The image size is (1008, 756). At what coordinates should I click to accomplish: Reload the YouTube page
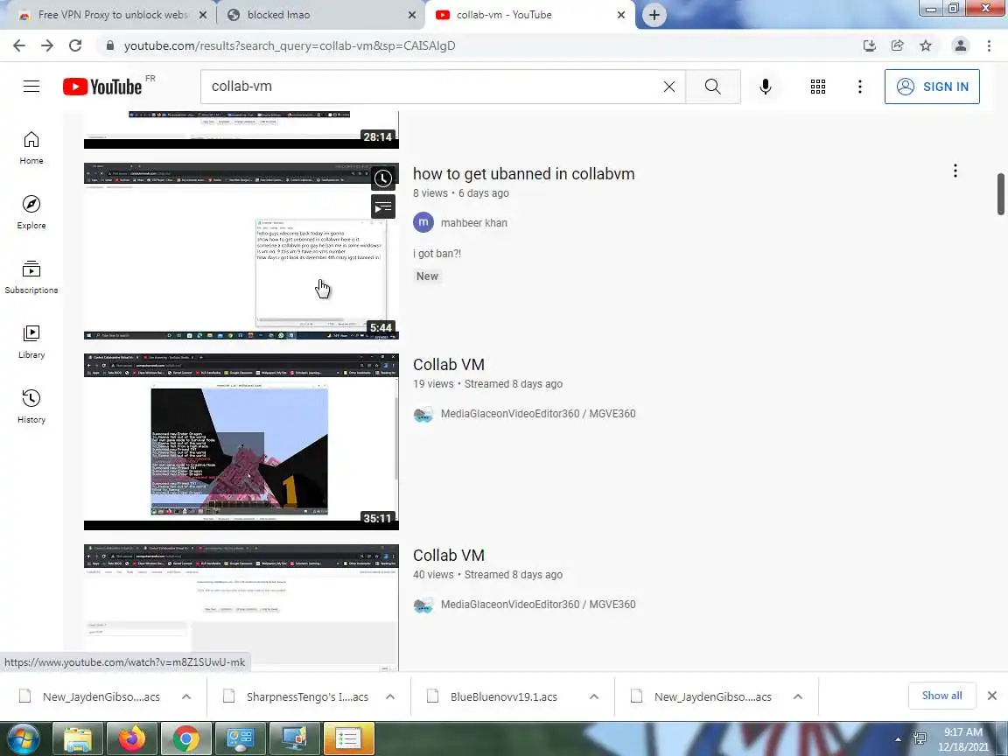tap(75, 45)
